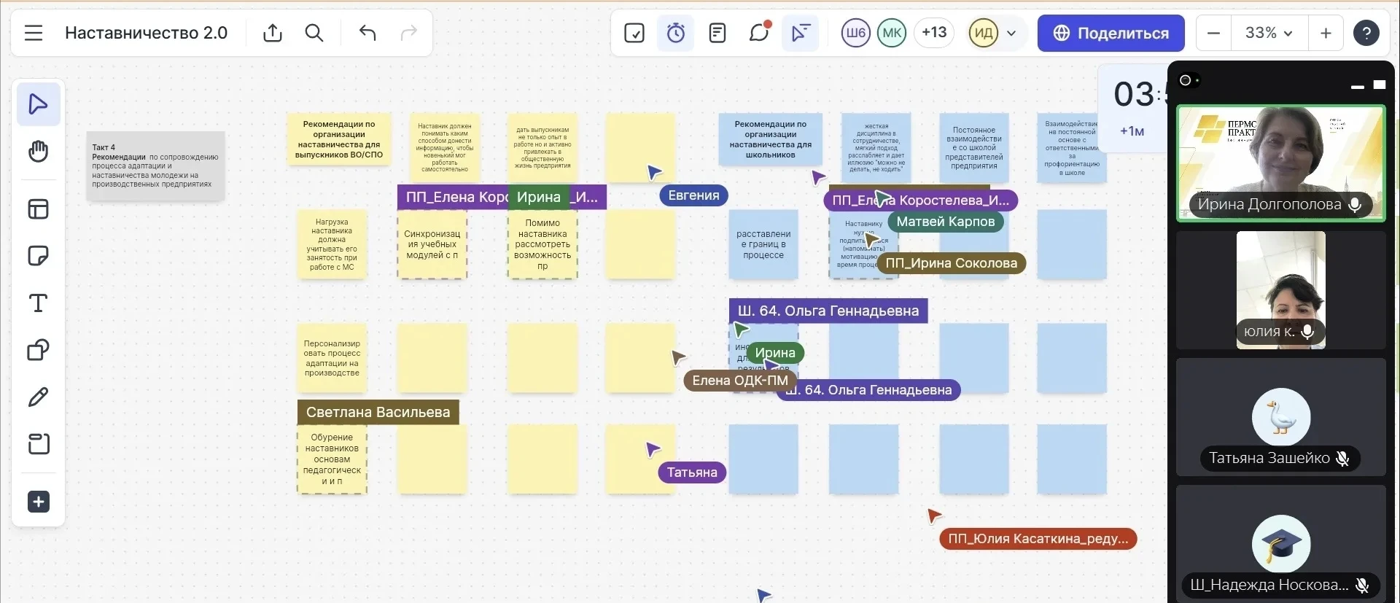1400x603 pixels.
Task: Select sticky note 'расставление границ в процессе'
Action: [x=763, y=244]
